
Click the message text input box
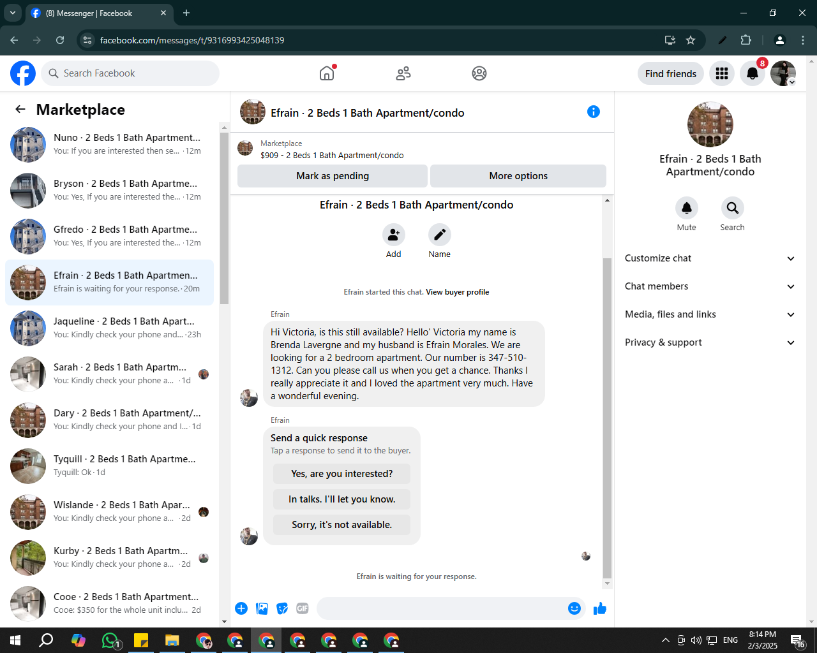point(440,608)
